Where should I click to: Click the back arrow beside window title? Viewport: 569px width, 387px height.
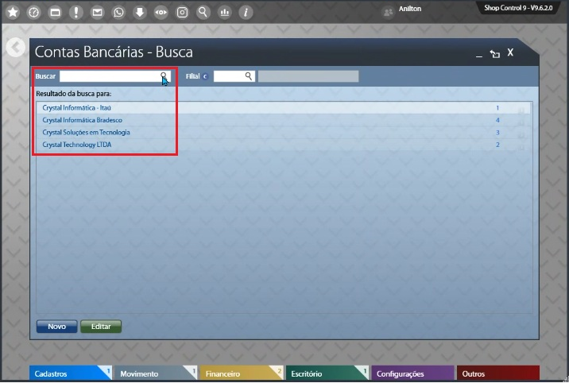(15, 48)
